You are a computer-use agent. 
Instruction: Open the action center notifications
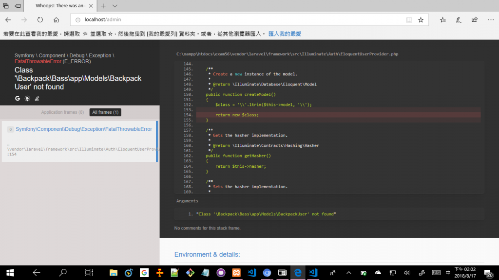click(x=488, y=273)
